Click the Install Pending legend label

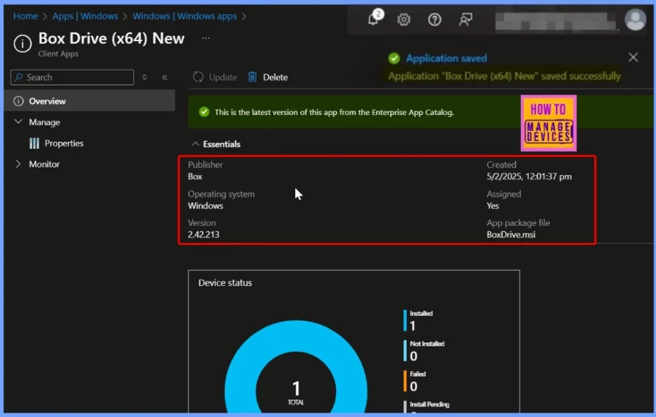pos(430,404)
